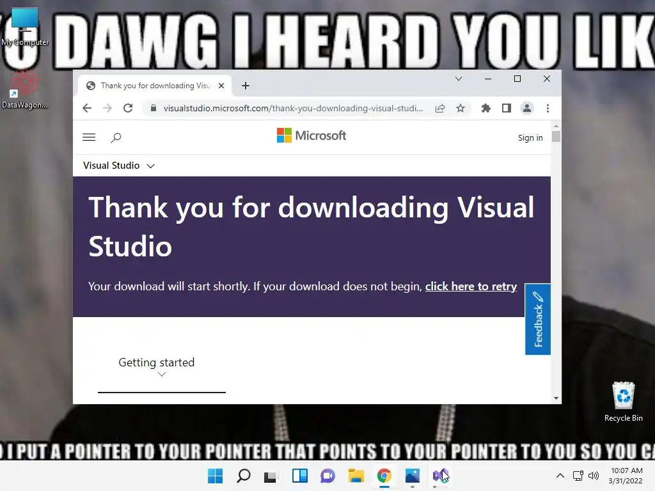Screen dimensions: 655x491
Task: Minimize the Chrome window
Action: point(488,79)
